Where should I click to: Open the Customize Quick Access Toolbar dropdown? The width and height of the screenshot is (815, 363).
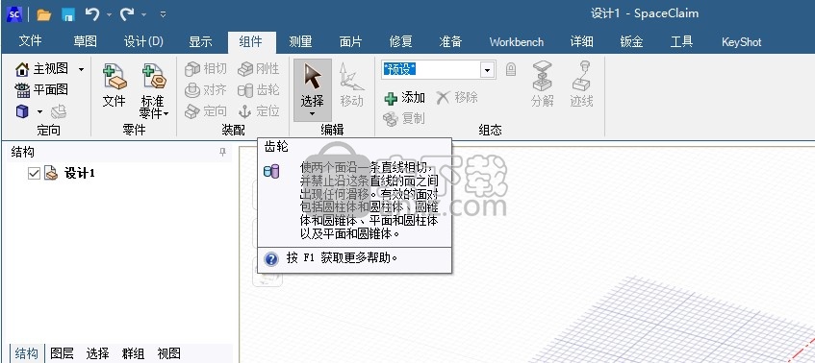click(x=164, y=14)
